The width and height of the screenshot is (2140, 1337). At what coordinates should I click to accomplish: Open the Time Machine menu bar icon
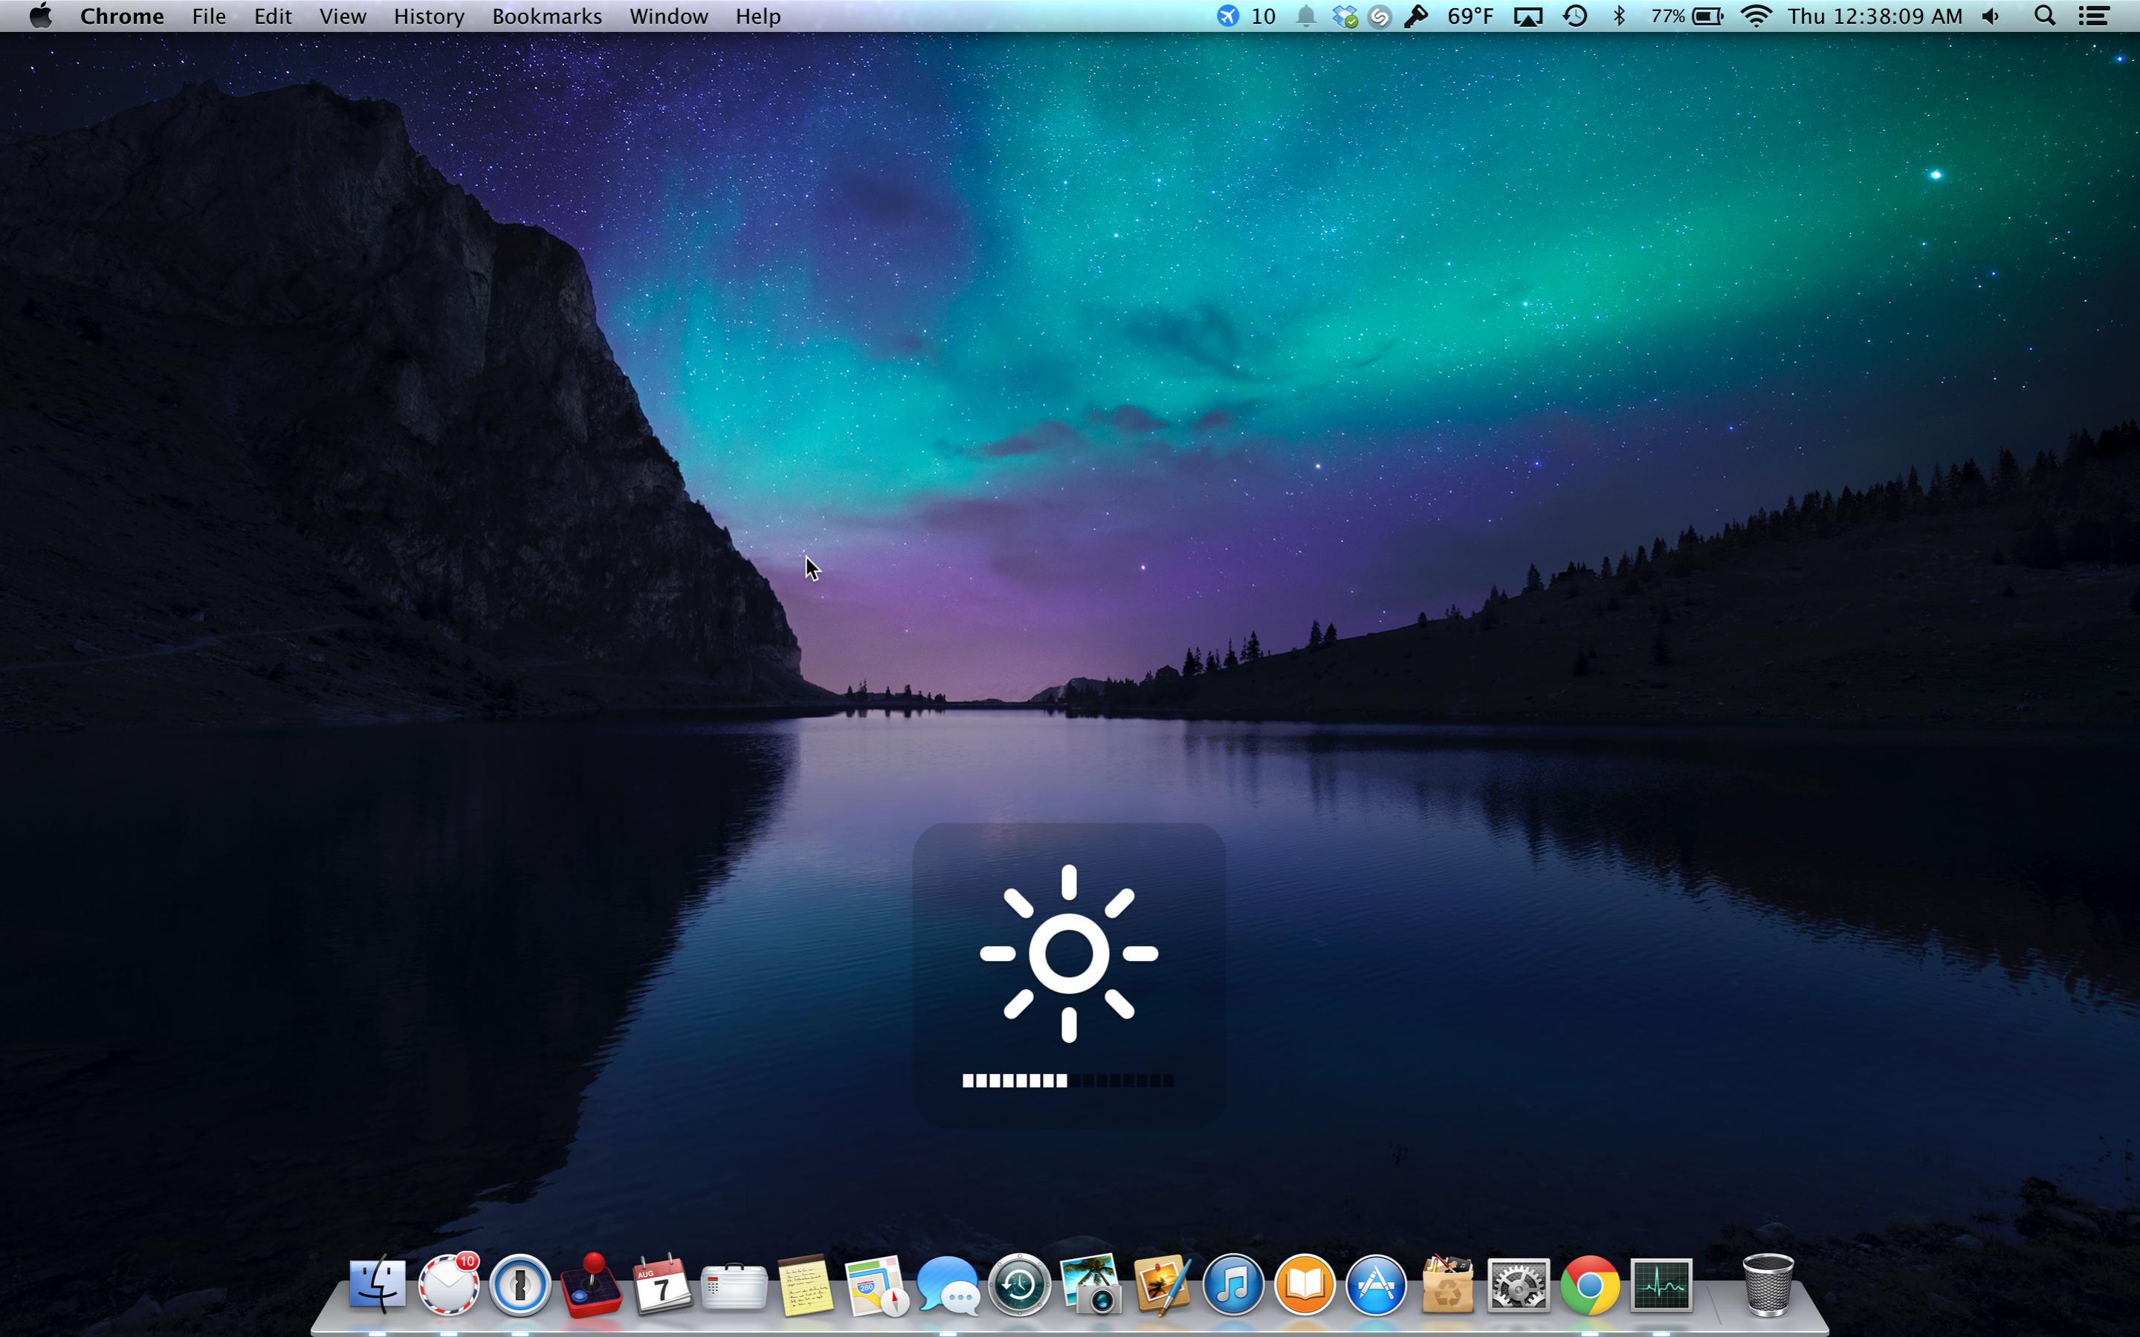pos(1575,16)
